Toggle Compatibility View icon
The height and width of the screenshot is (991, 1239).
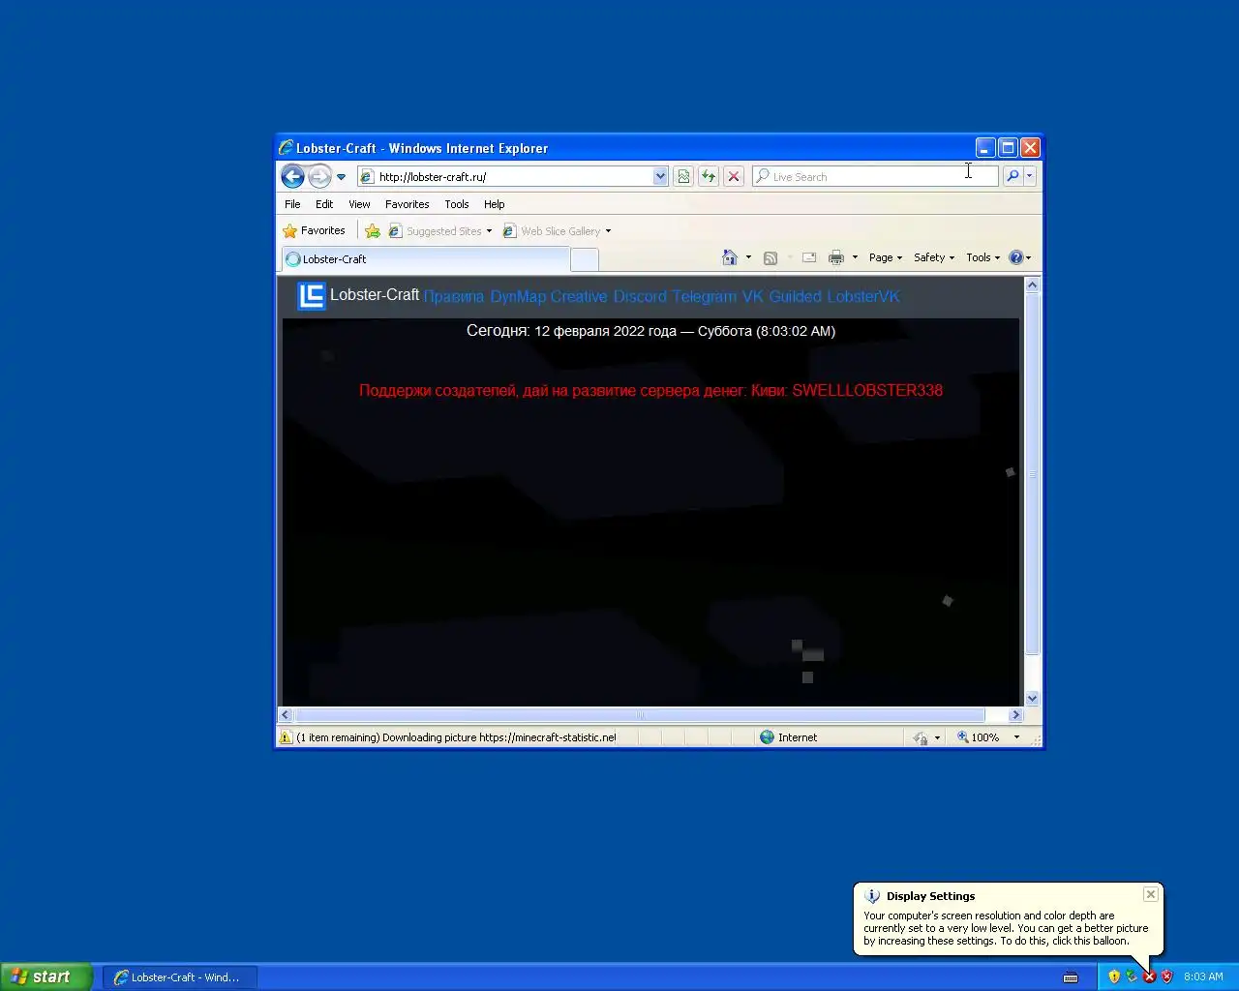click(683, 176)
